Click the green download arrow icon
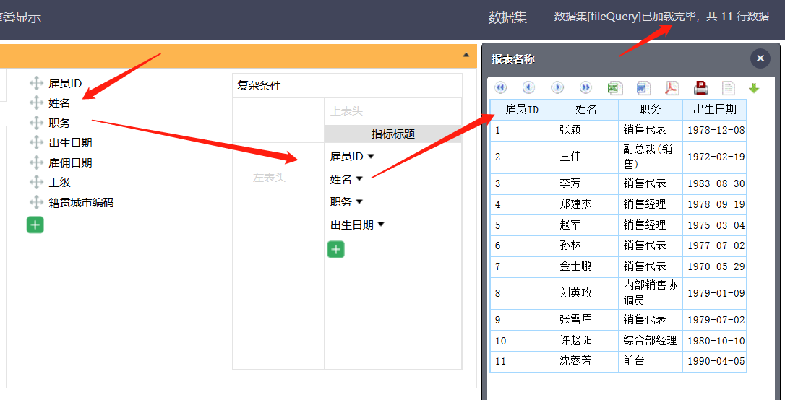The width and height of the screenshot is (785, 400). (x=754, y=88)
